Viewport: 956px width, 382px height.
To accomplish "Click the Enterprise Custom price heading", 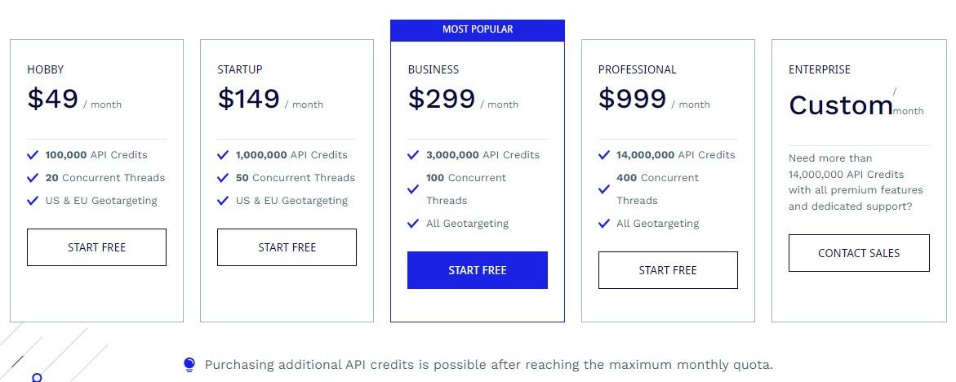I will [841, 105].
